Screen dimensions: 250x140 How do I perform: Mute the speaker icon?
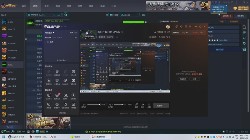click(110, 105)
